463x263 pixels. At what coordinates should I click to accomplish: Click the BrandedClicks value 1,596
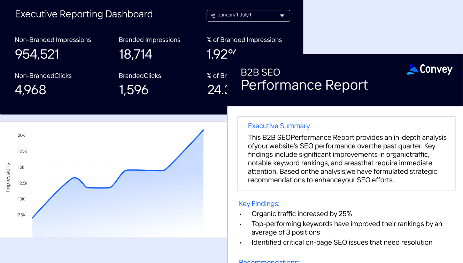click(134, 90)
